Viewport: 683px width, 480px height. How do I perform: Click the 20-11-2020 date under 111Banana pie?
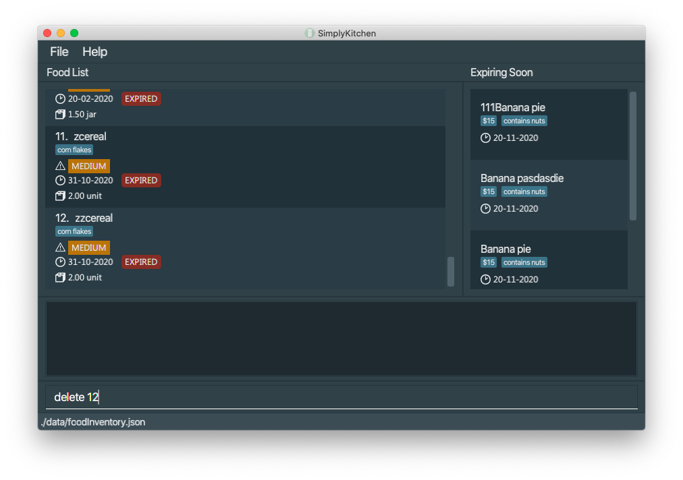[516, 138]
